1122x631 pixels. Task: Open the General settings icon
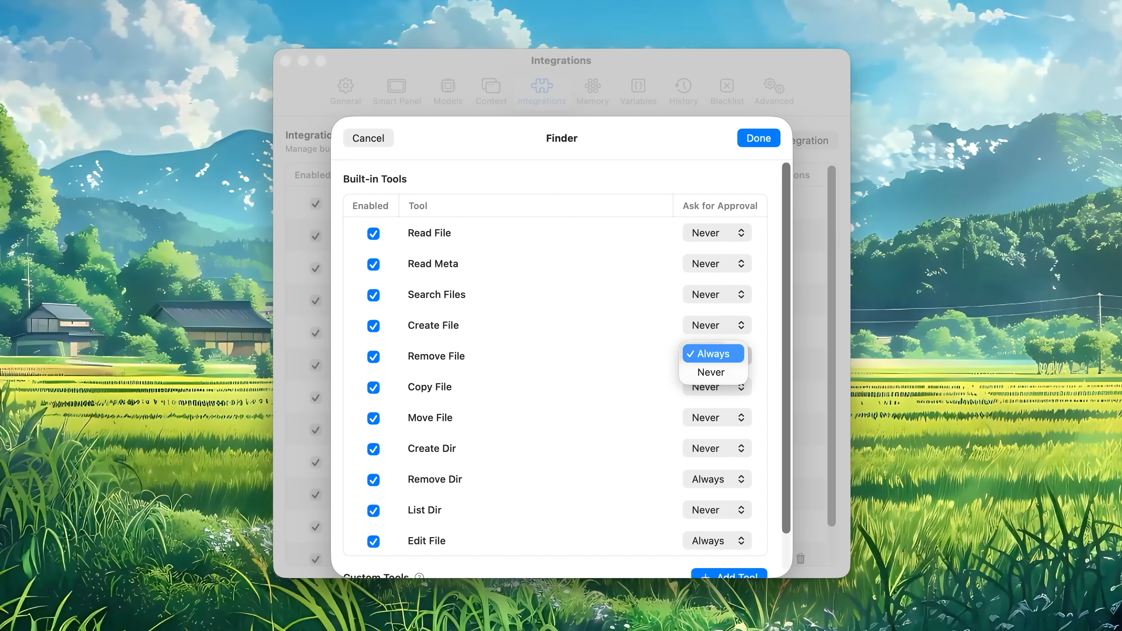coord(345,91)
